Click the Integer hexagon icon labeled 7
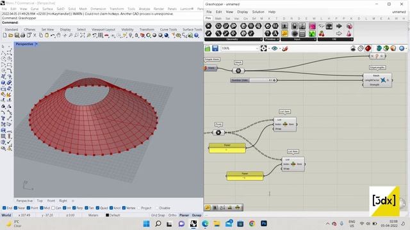410x230 pixels. 268,33
